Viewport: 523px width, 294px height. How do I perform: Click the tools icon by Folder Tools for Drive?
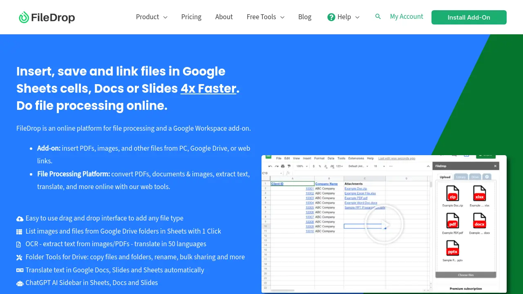point(19,257)
